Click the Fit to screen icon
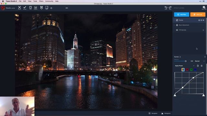Image resolution: width=207 pixels, height=116 pixels. pyautogui.click(x=41, y=7)
